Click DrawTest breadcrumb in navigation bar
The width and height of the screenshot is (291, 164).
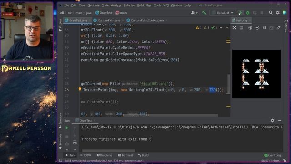(104, 13)
